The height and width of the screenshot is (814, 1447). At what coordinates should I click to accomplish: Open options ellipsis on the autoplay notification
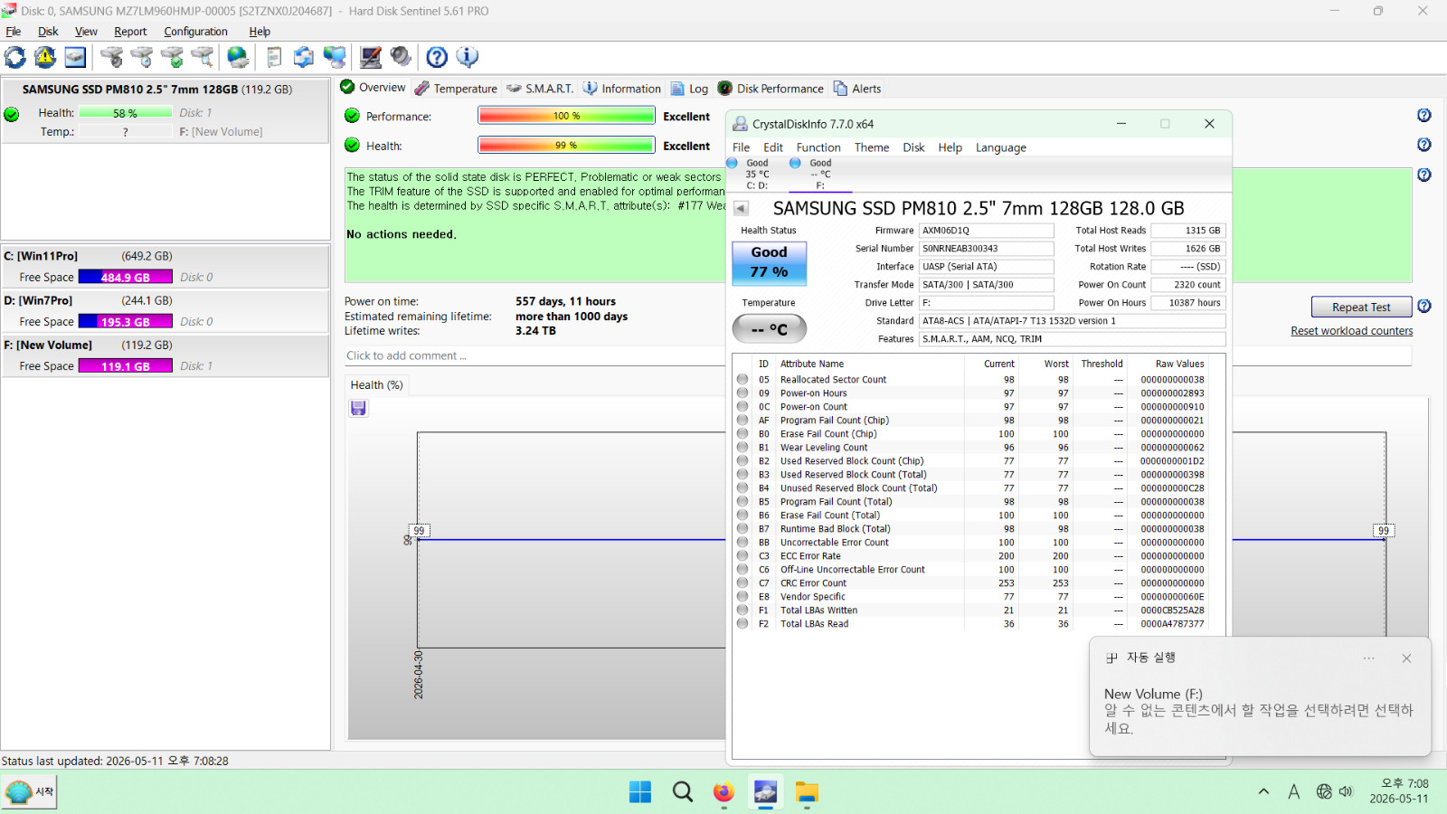(1369, 658)
